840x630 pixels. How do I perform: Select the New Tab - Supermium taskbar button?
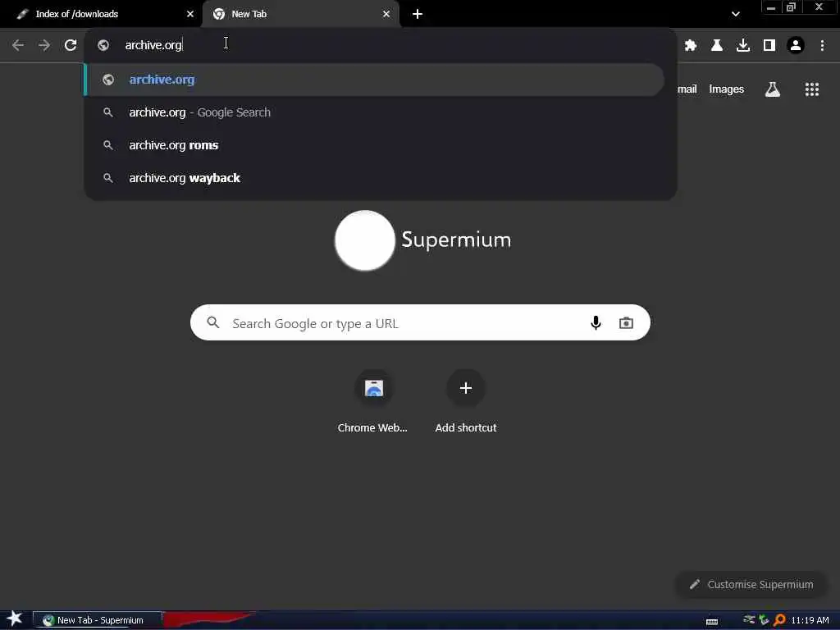pyautogui.click(x=97, y=620)
